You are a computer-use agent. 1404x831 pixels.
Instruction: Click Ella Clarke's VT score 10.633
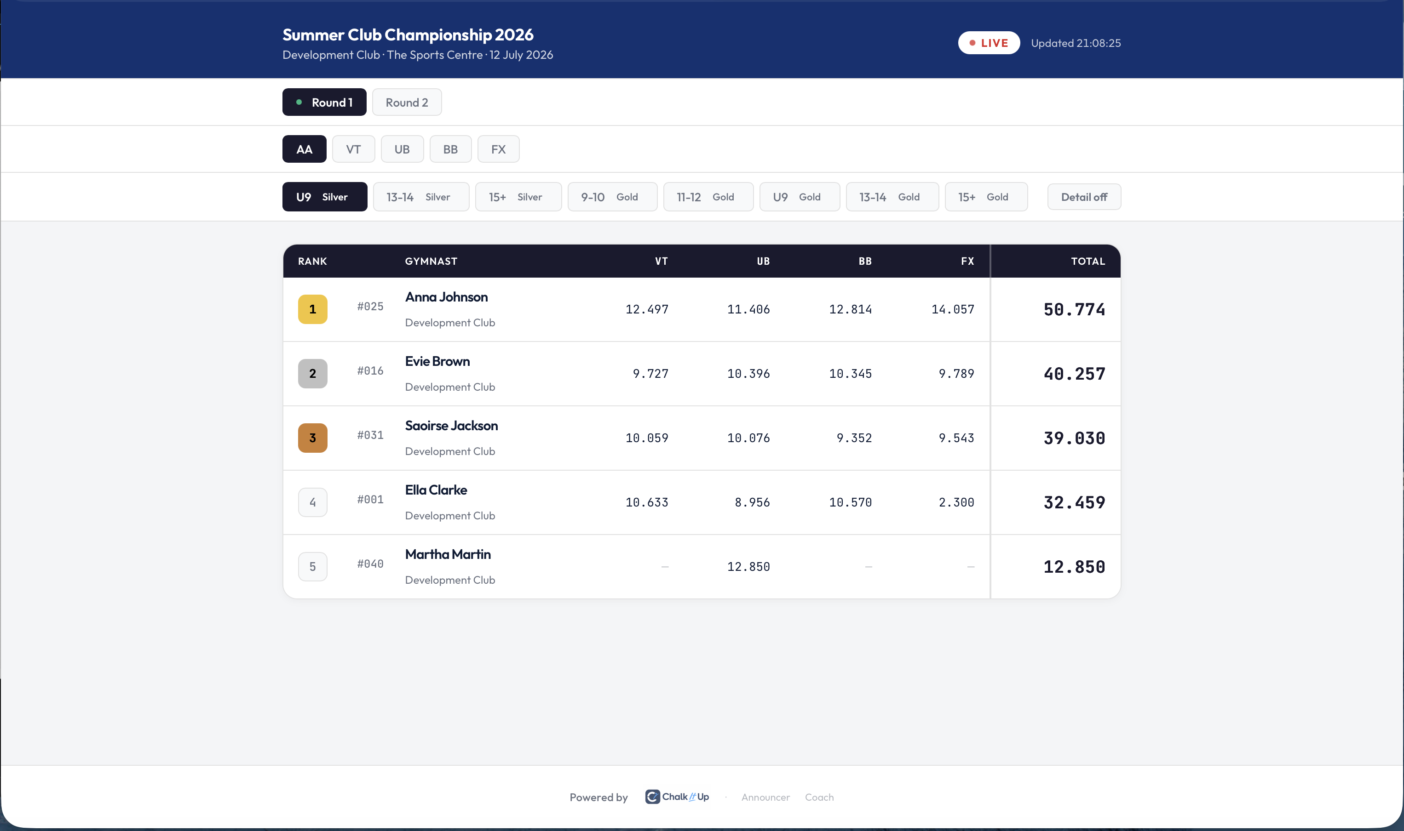(647, 503)
